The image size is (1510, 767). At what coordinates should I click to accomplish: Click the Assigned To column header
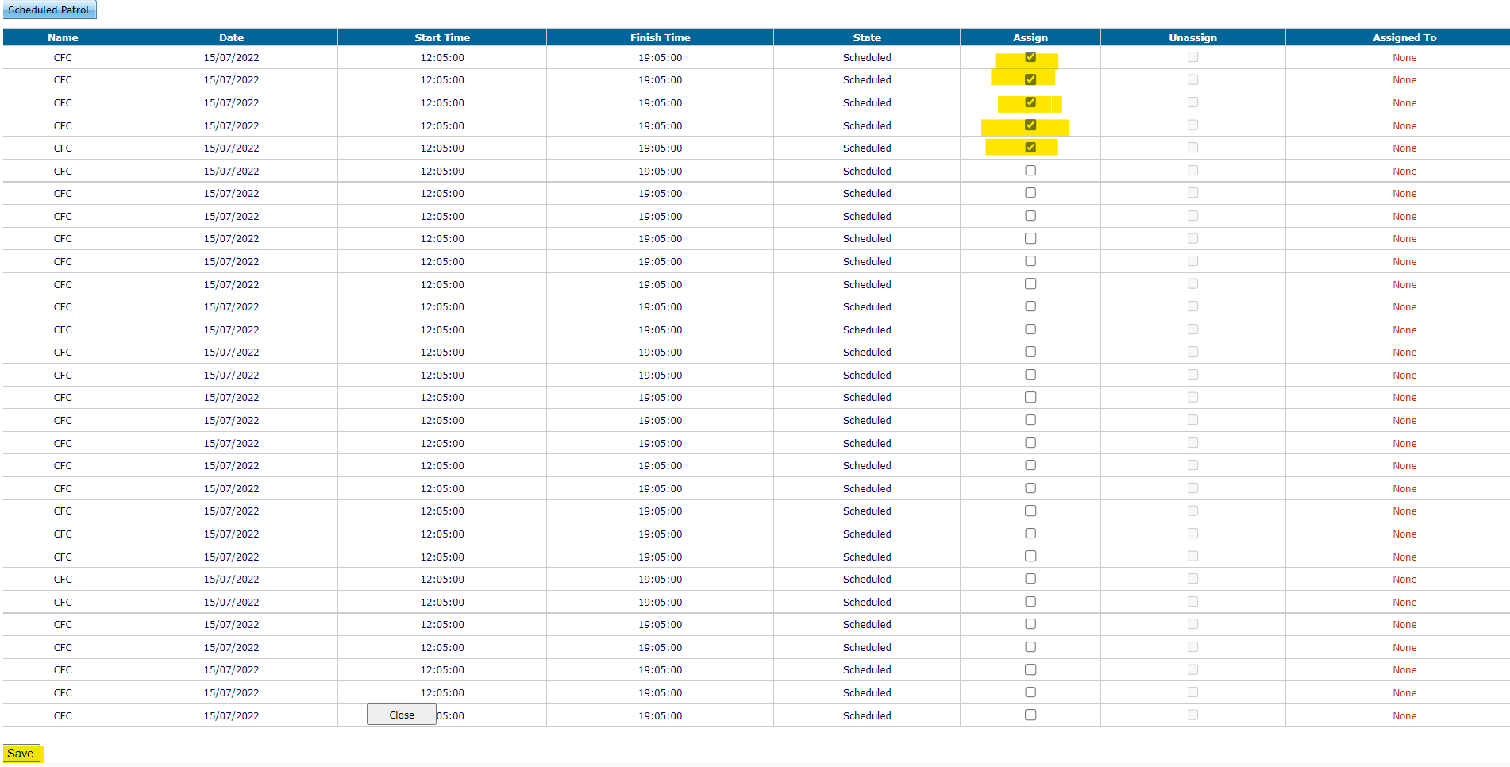[1404, 37]
